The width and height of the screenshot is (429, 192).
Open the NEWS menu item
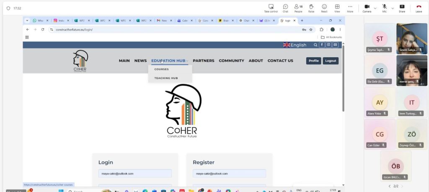140,61
